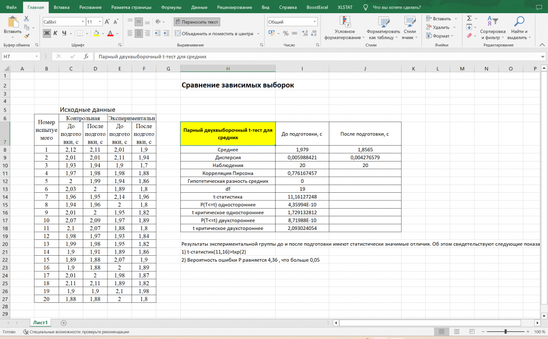
Task: Click the Cut scissors icon
Action: (x=26, y=19)
